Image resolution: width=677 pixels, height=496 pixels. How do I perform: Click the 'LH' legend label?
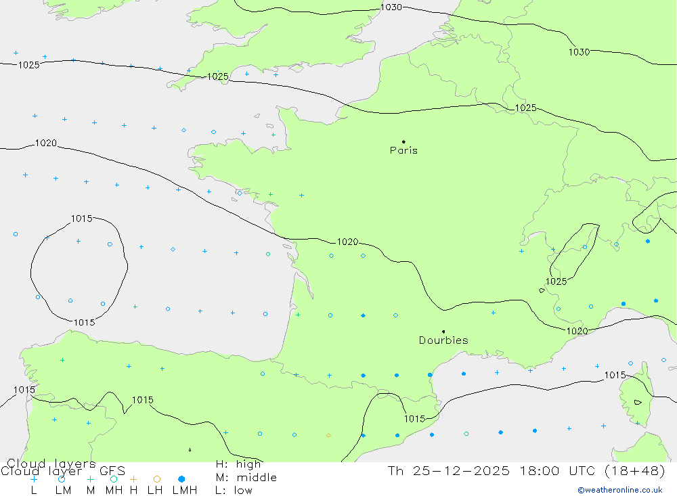click(155, 491)
